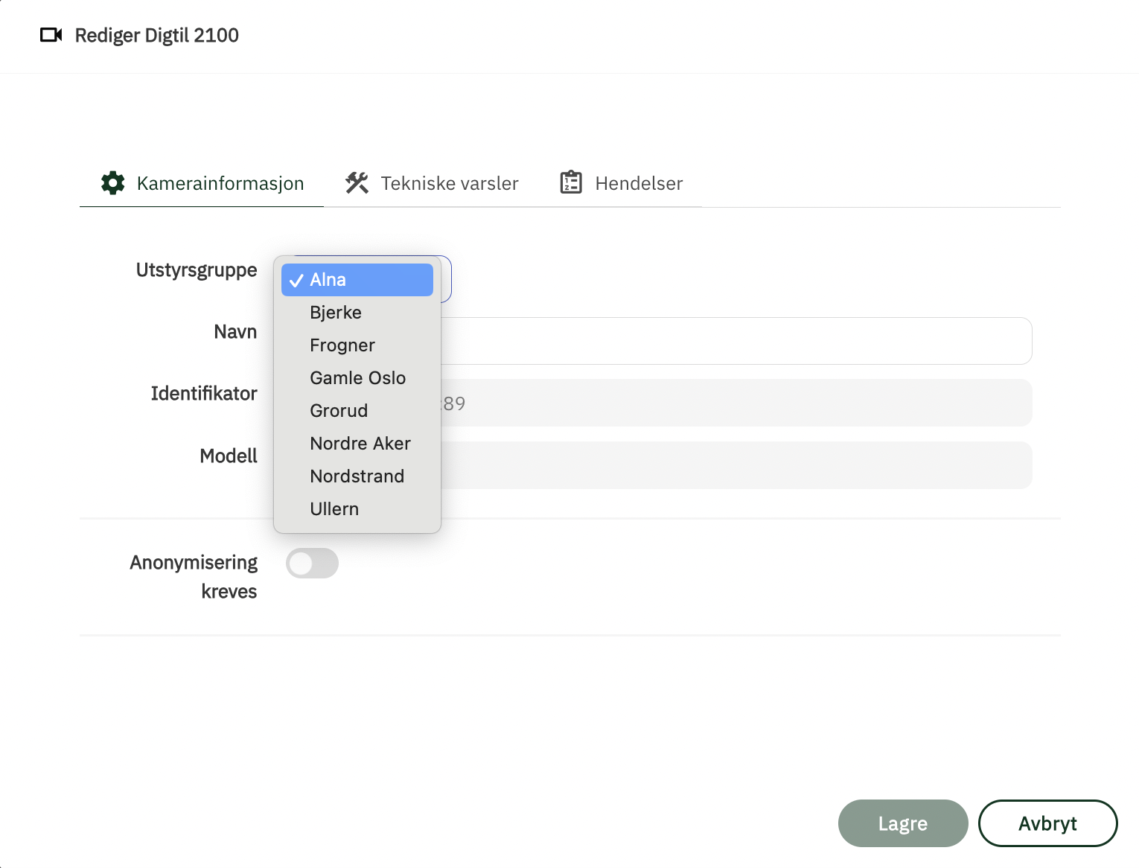Screen dimensions: 1139x868
Task: Pick Gamle Oslo from the list
Action: 357,378
